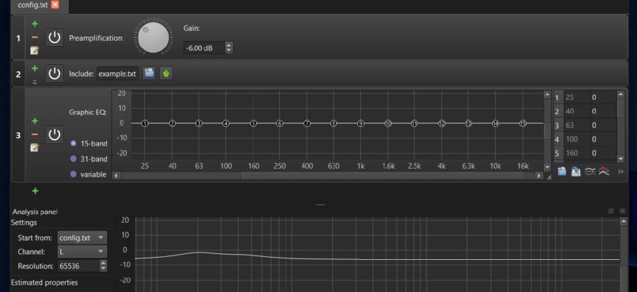Select EQ band point 15 at 16k
The height and width of the screenshot is (292, 637).
tap(523, 123)
